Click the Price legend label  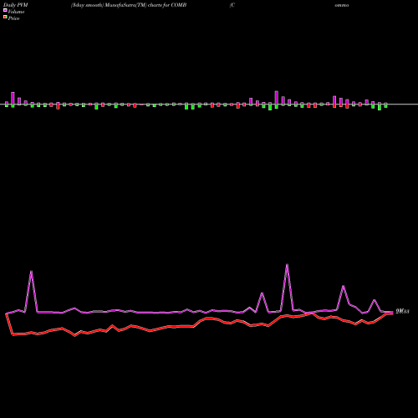[x=13, y=18]
